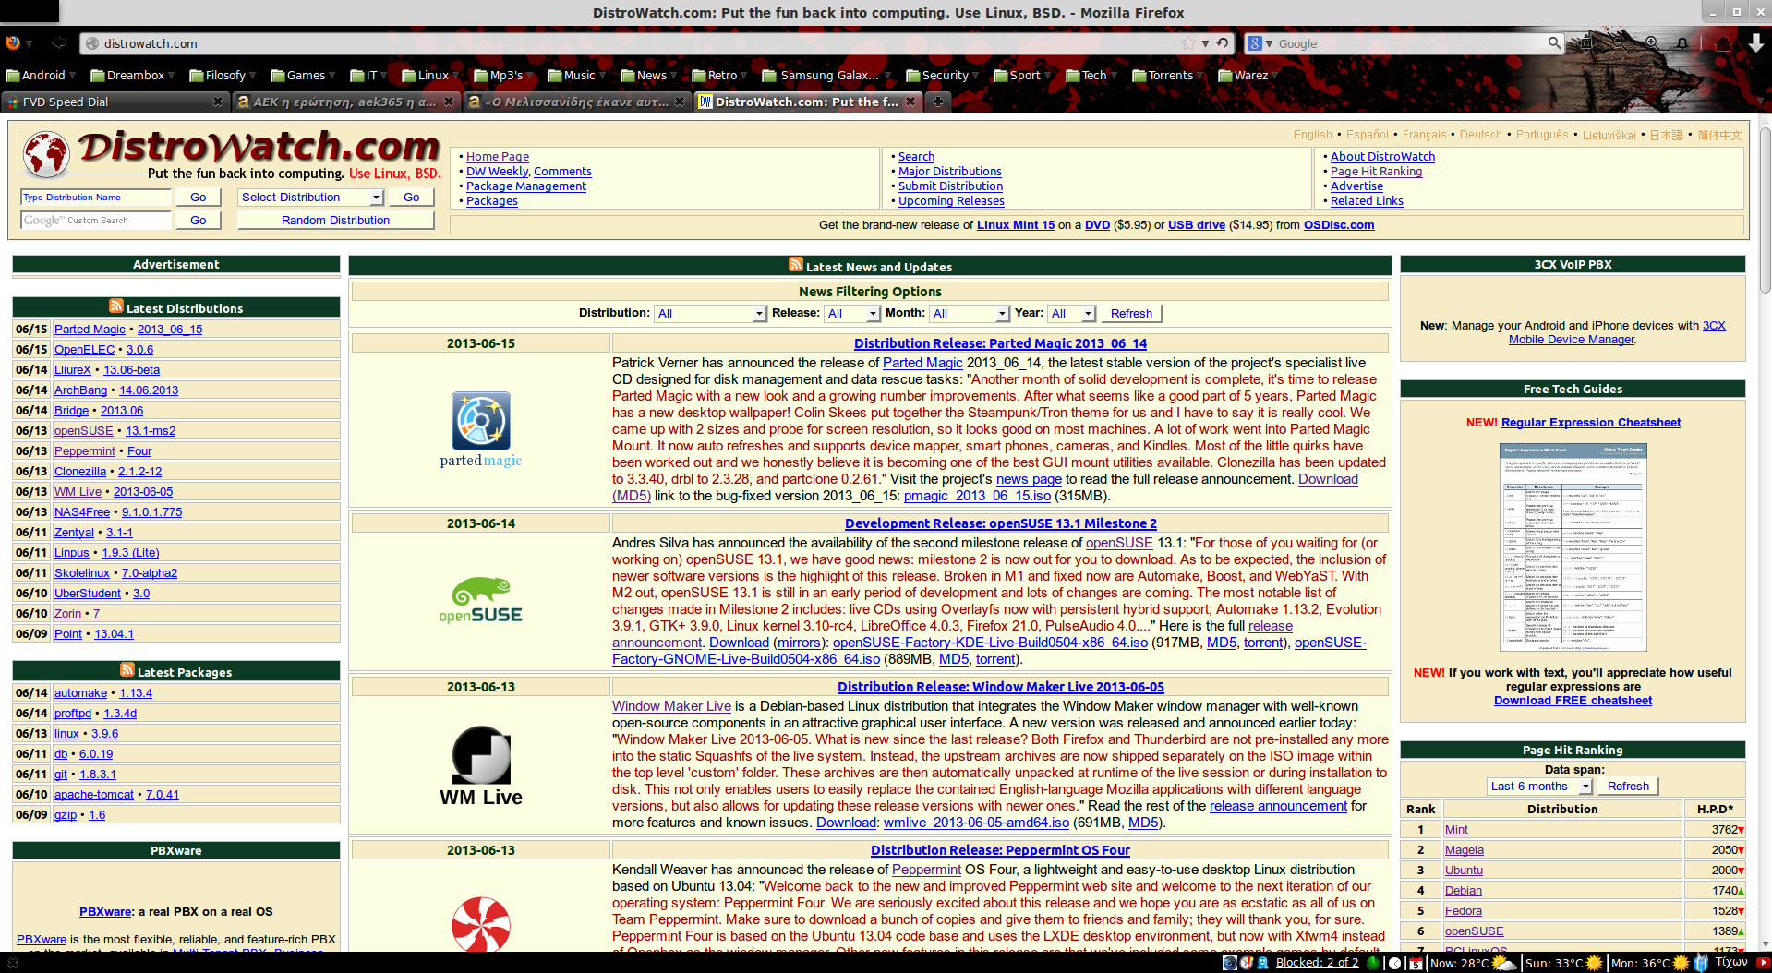Expand the Month filter dropdown

pyautogui.click(x=969, y=314)
